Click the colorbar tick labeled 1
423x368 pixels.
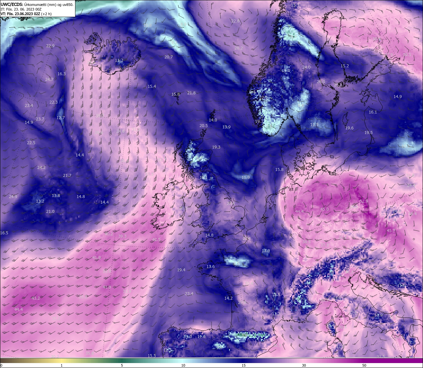[x=61, y=365]
